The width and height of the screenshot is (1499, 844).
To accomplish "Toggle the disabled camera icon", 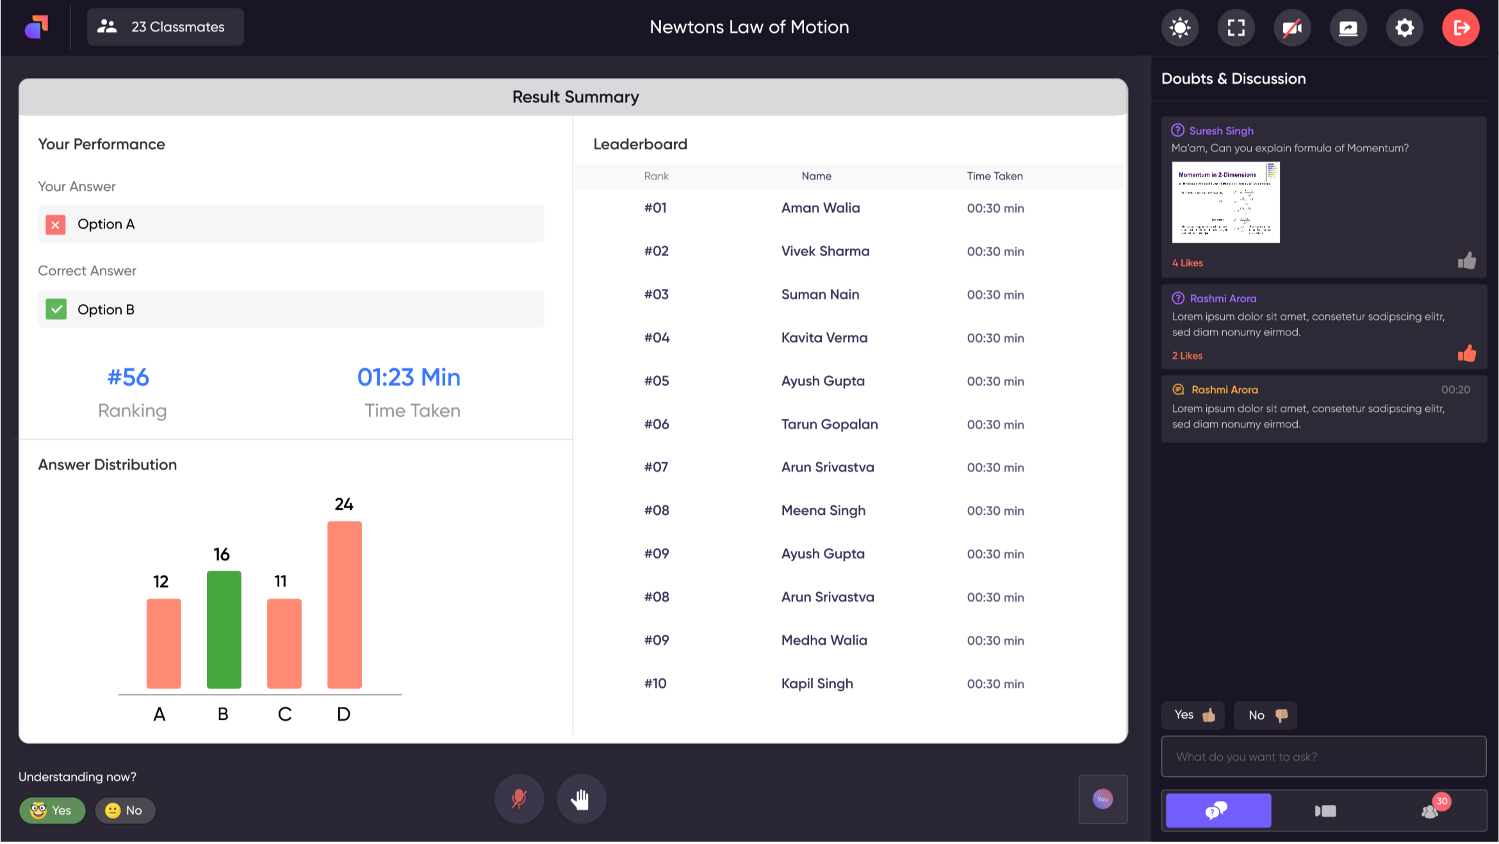I will [1291, 28].
